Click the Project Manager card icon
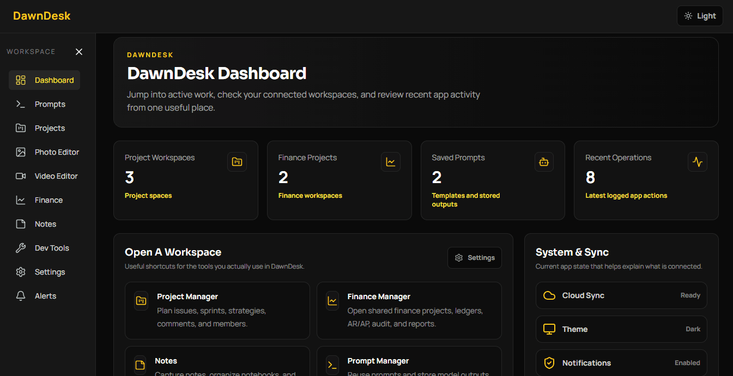 pyautogui.click(x=141, y=300)
